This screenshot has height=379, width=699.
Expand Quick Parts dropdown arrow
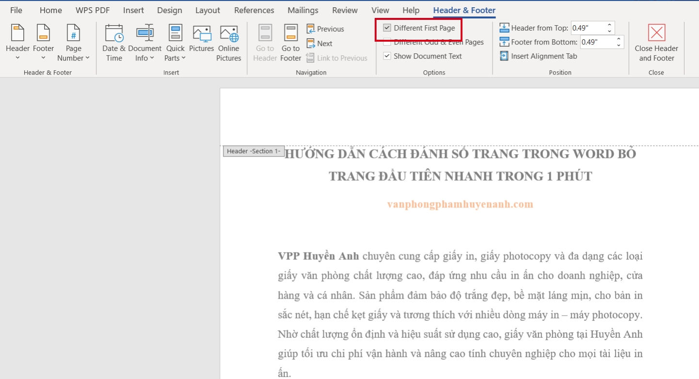click(184, 58)
